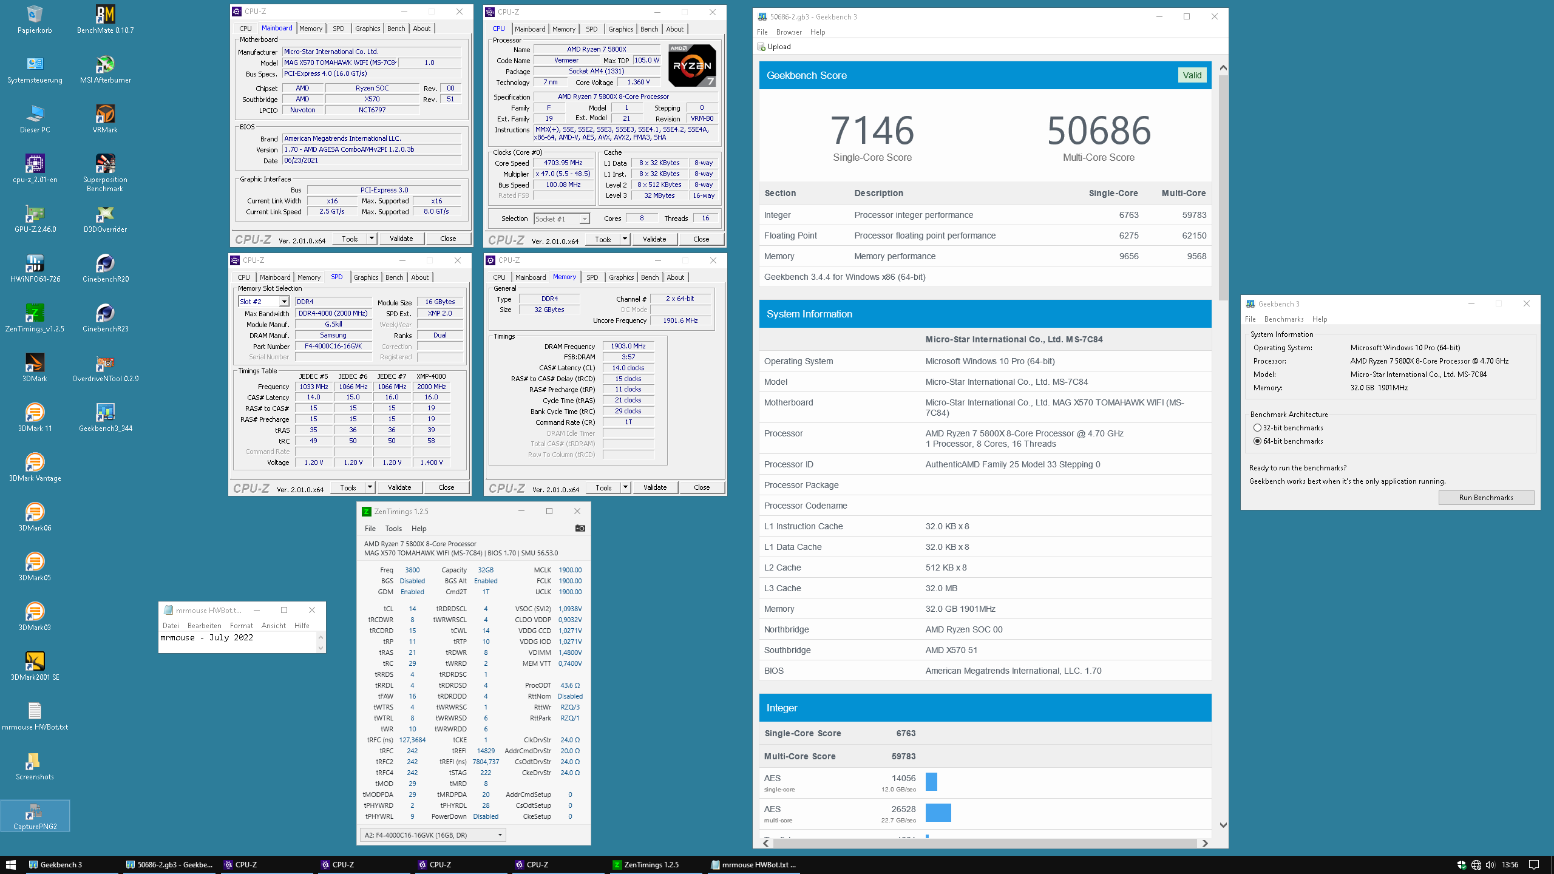Launch CapturePNG2 desktop shortcut
This screenshot has height=874, width=1554.
(35, 816)
